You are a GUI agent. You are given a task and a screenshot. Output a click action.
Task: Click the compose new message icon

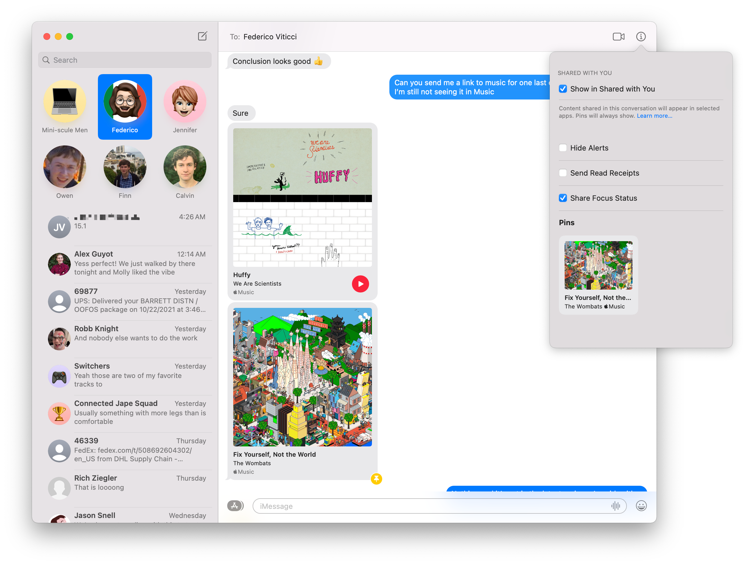pyautogui.click(x=202, y=36)
